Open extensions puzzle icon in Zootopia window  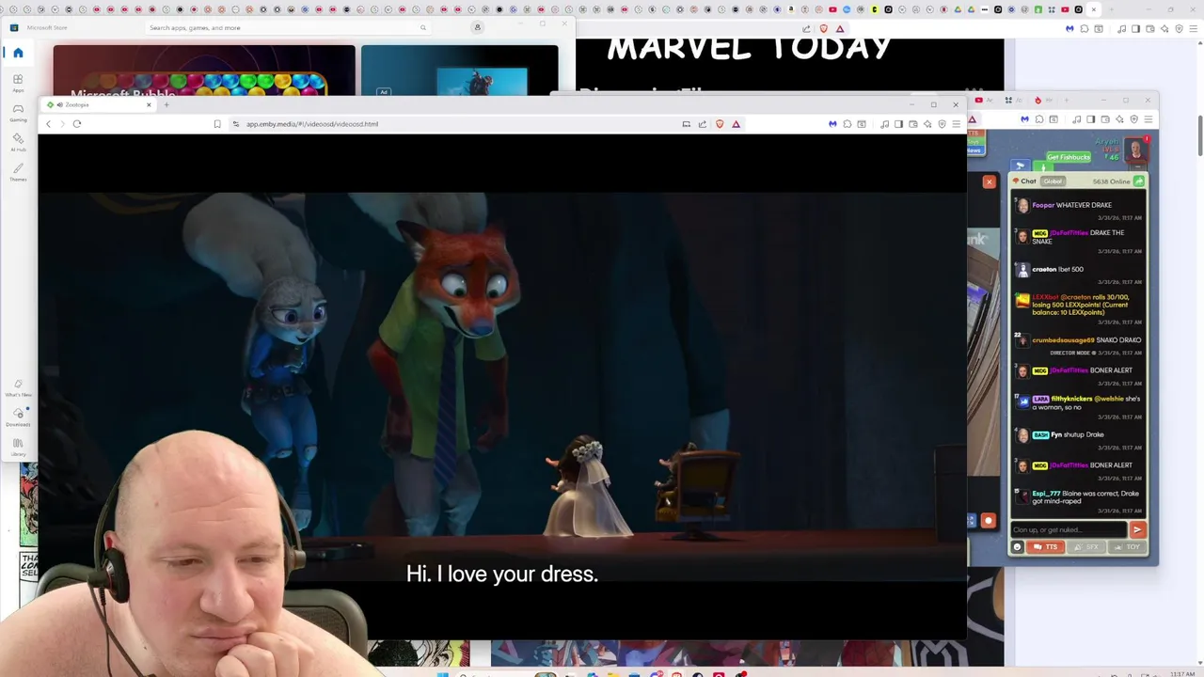pos(848,124)
